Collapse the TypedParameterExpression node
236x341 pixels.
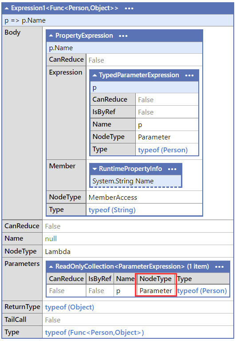point(95,75)
